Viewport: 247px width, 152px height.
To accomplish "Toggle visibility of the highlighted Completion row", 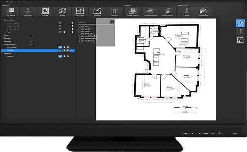I will point(60,50).
